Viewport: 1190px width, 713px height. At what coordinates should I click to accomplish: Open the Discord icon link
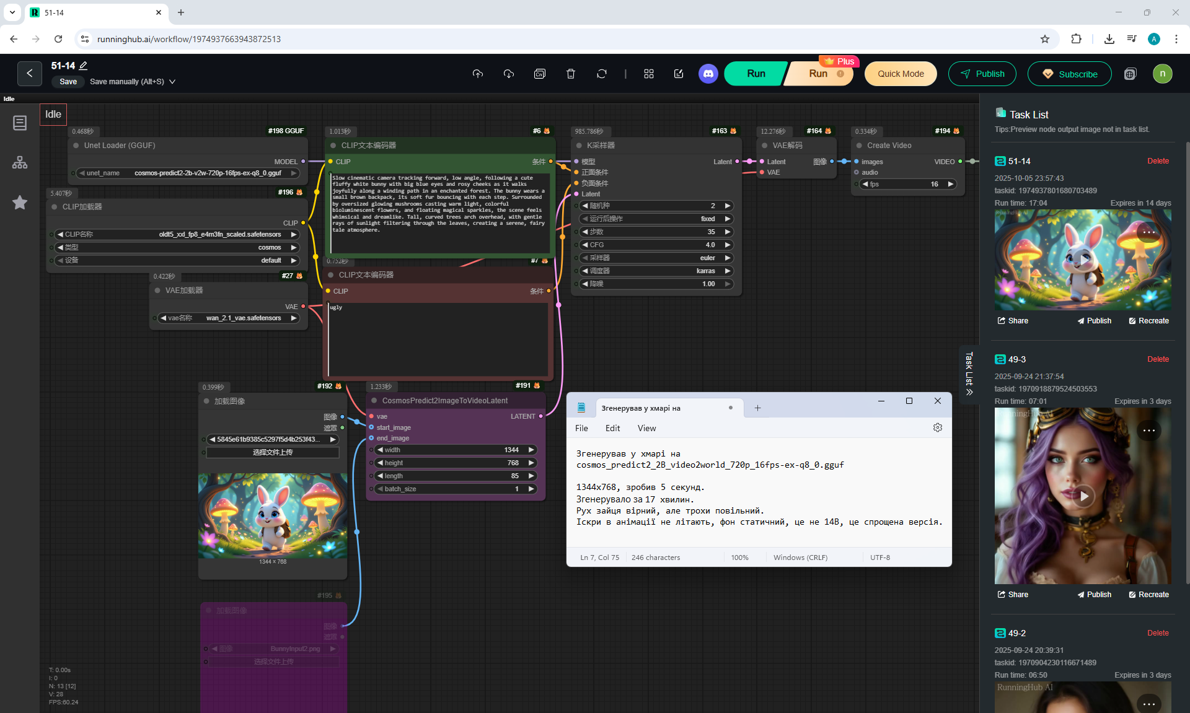[708, 74]
